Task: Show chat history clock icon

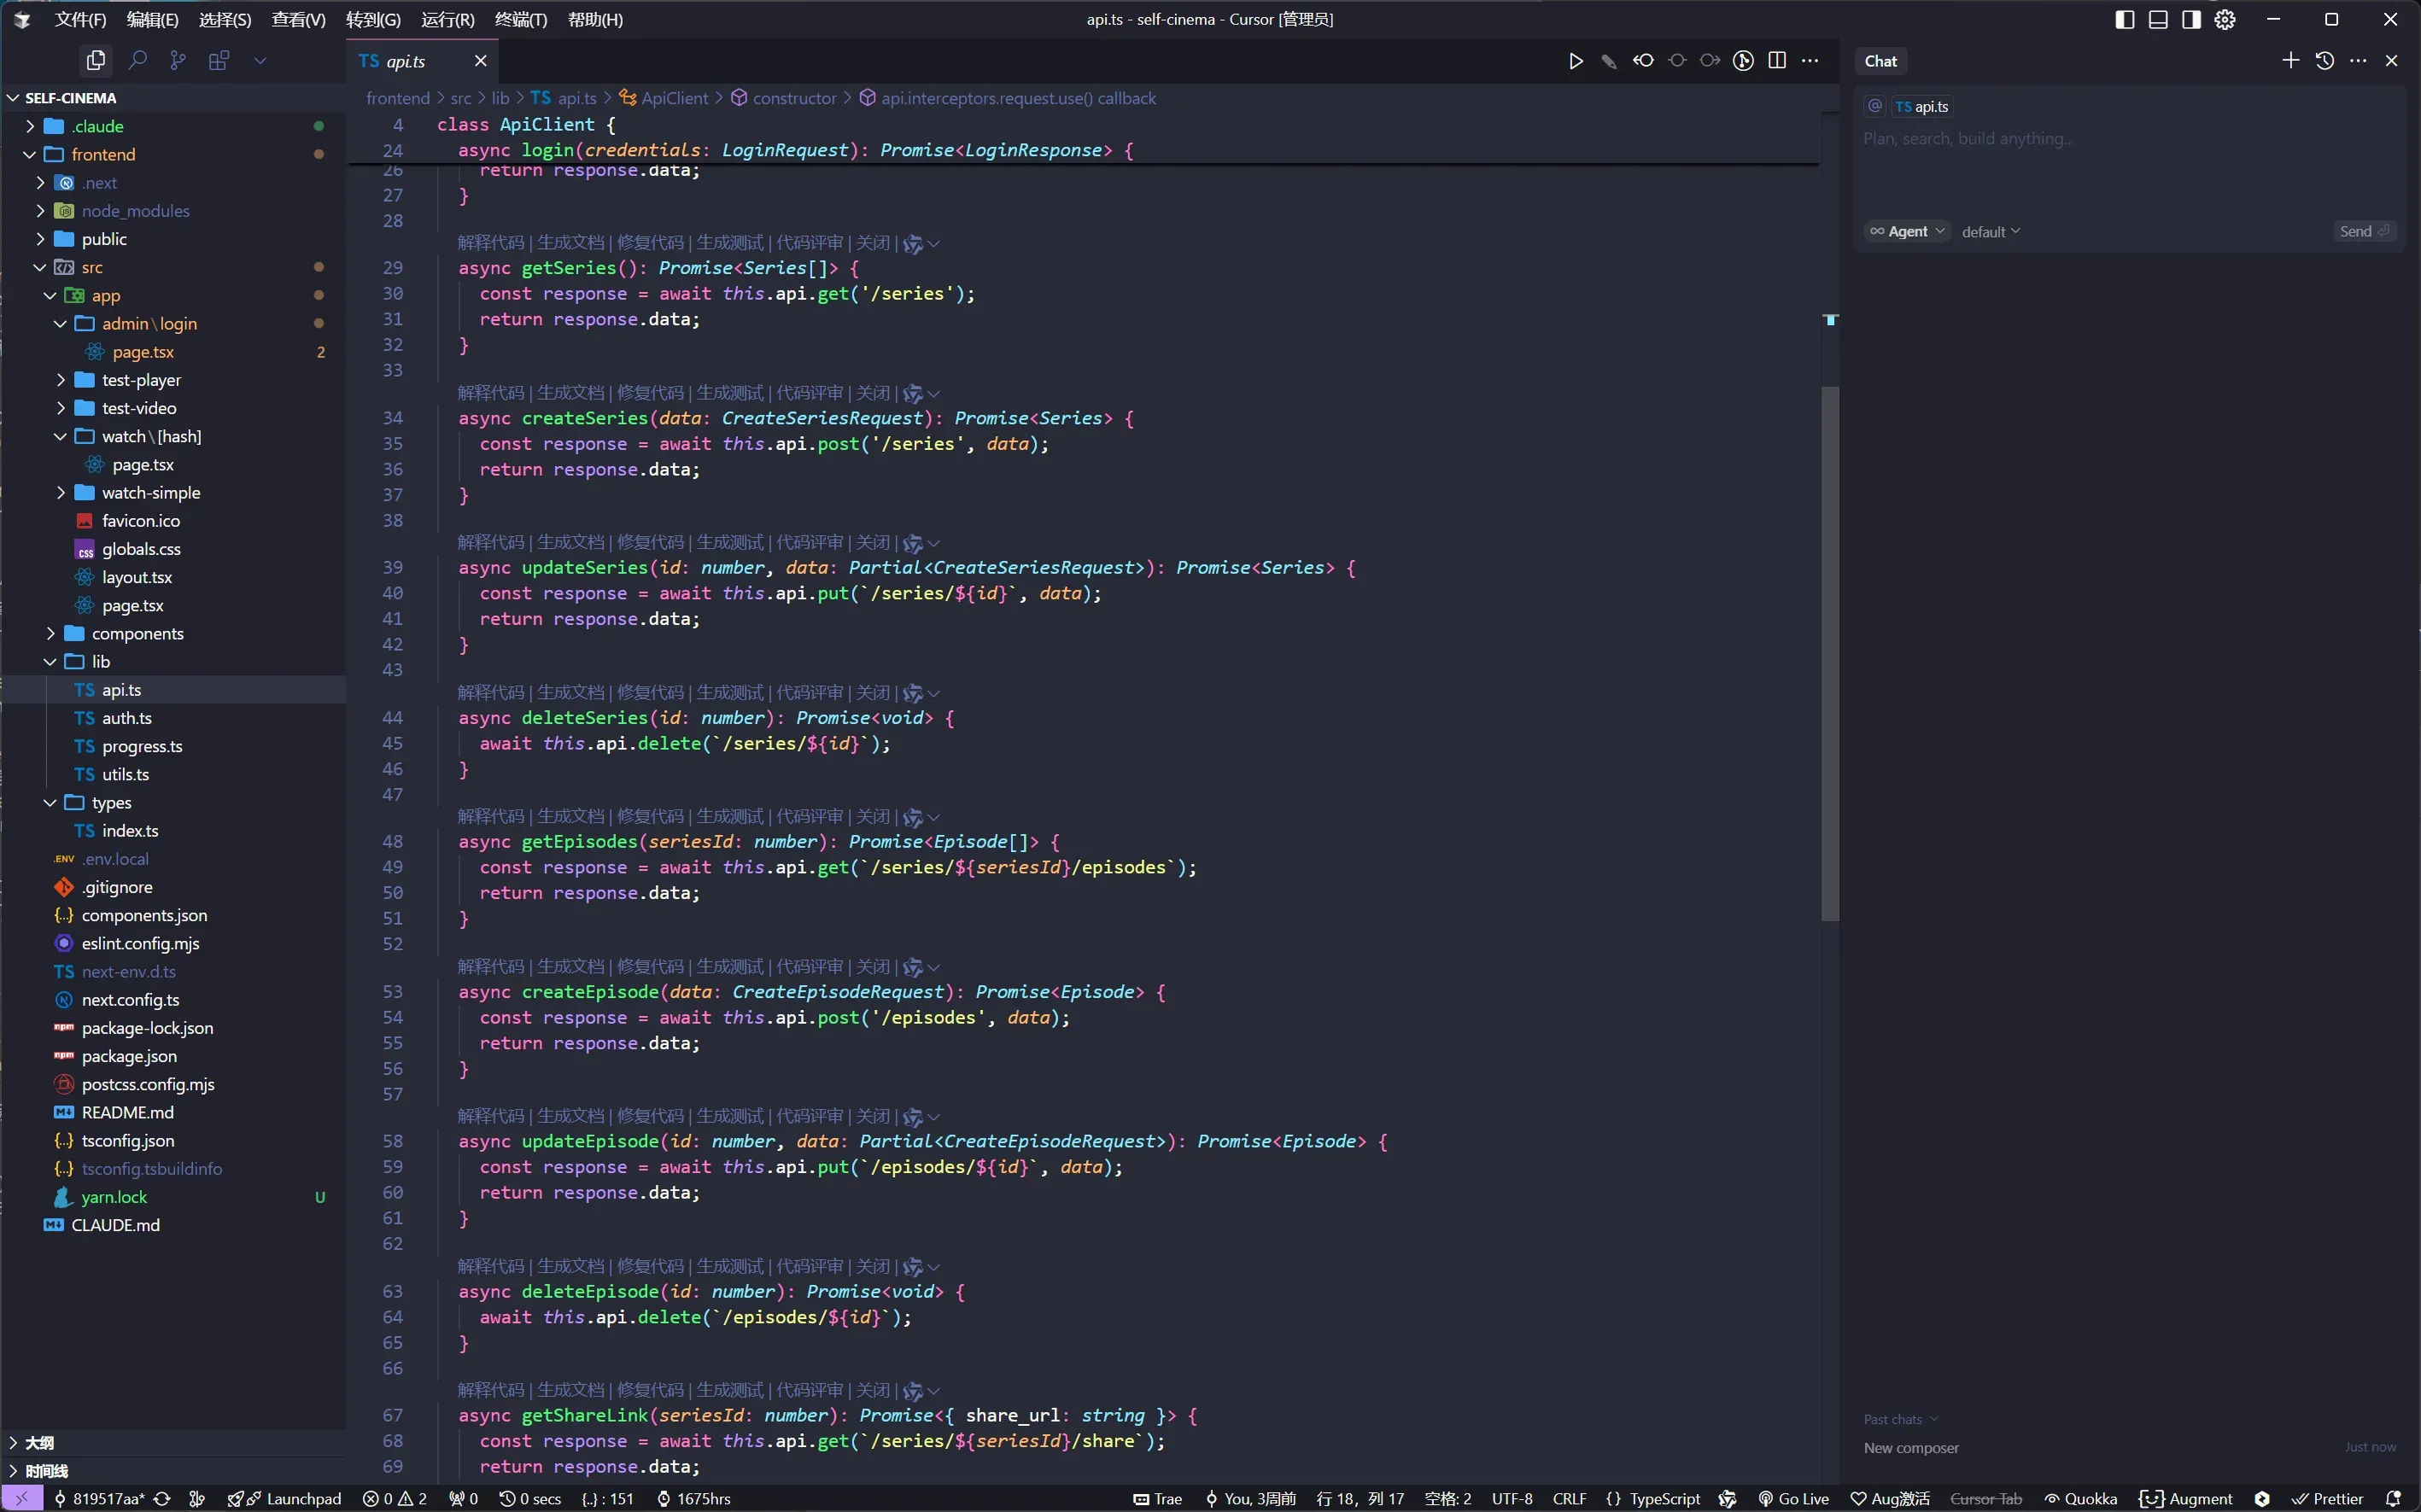Action: tap(2324, 61)
